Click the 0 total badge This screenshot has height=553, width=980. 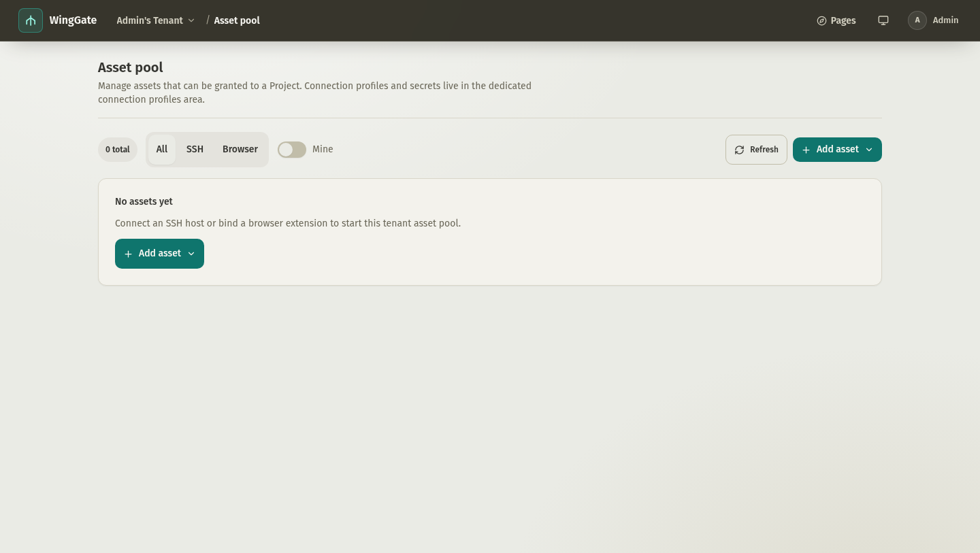(x=118, y=150)
